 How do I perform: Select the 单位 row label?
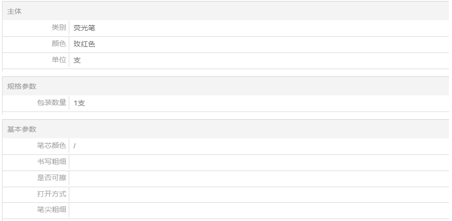pos(59,60)
